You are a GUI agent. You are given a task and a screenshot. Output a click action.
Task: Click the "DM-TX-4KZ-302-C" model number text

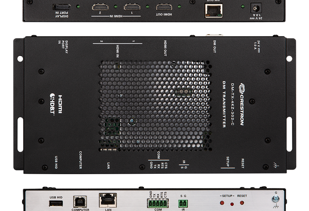(232, 105)
